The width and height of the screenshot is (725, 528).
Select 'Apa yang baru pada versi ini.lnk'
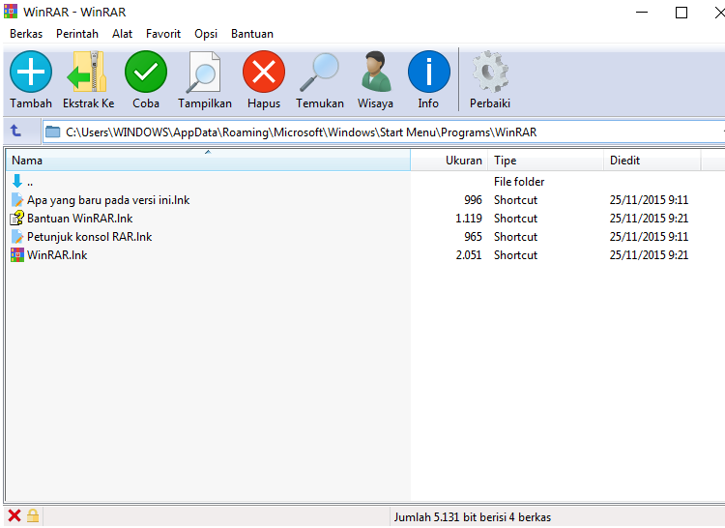point(108,200)
